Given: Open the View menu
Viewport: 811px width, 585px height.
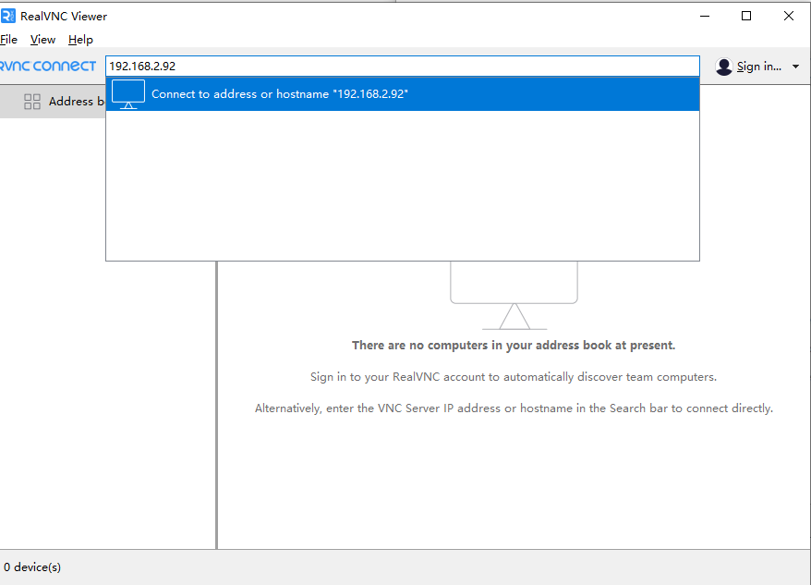Looking at the screenshot, I should [x=42, y=40].
